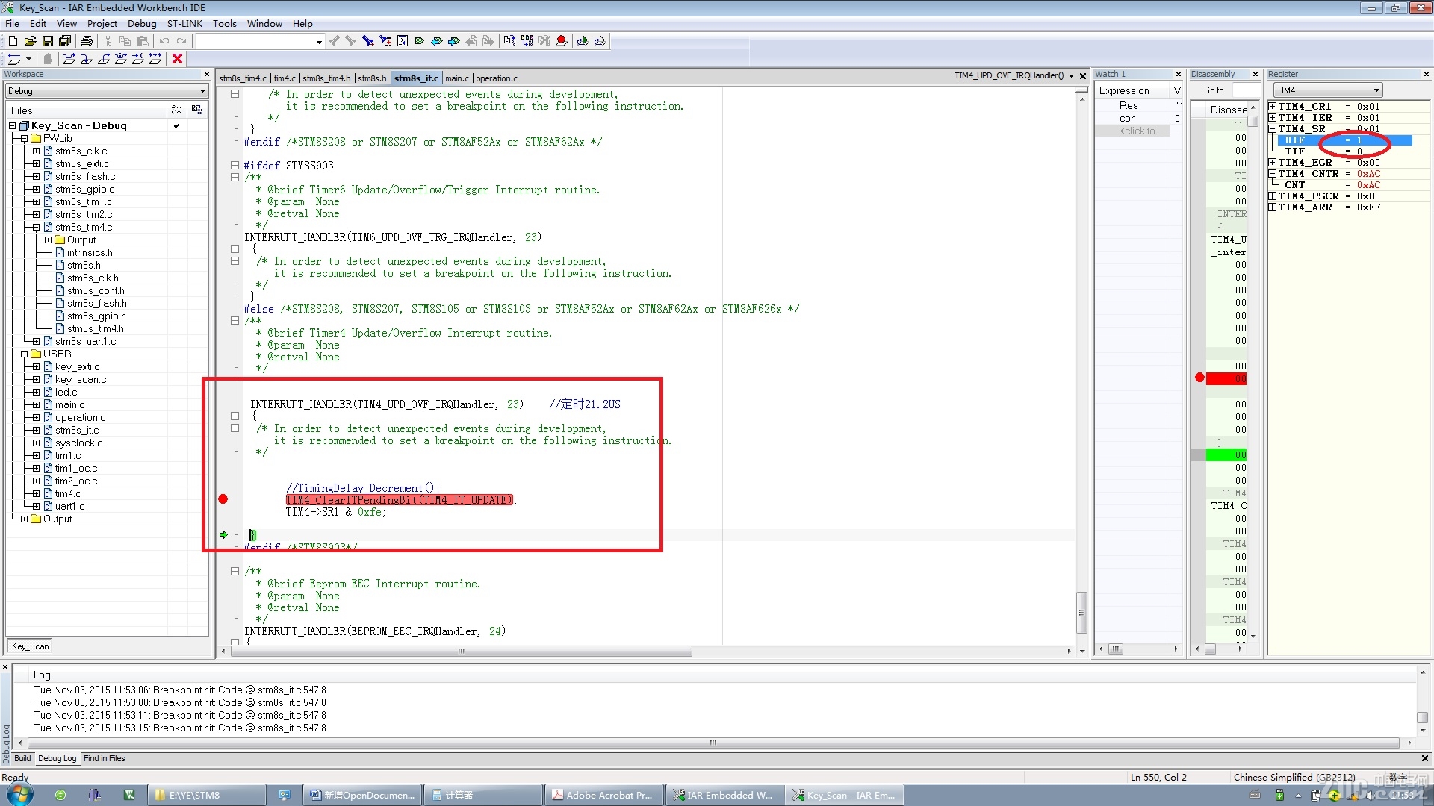The image size is (1434, 806).
Task: Click the Open file toolbar icon
Action: click(x=30, y=41)
